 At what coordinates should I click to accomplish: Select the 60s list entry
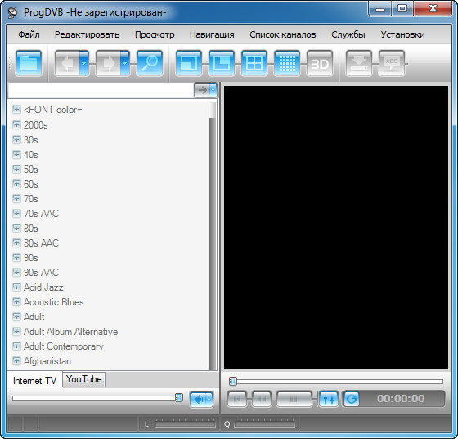31,184
